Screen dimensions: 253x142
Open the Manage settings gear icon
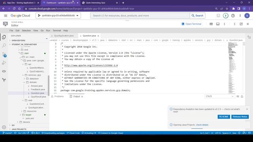pos(4,127)
